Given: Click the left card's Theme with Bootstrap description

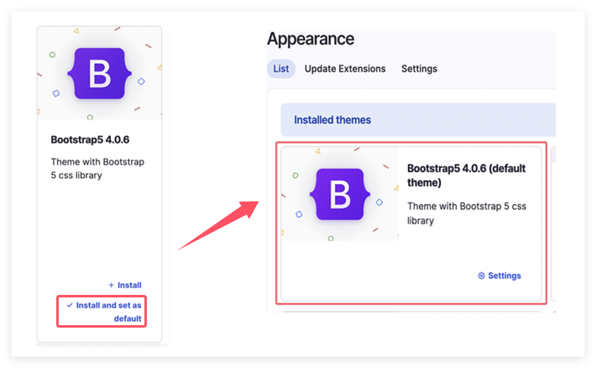Looking at the screenshot, I should pyautogui.click(x=97, y=168).
